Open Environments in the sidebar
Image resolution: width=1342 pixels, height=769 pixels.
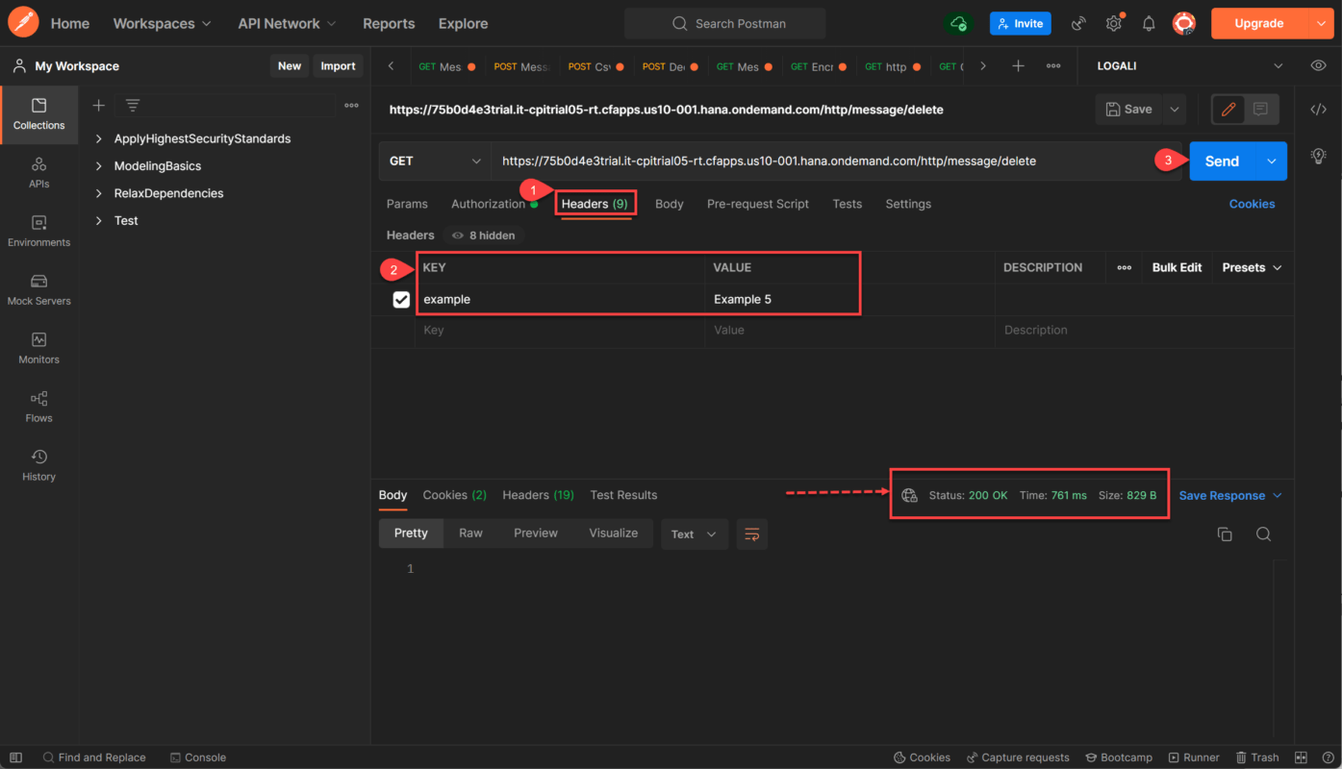coord(38,232)
